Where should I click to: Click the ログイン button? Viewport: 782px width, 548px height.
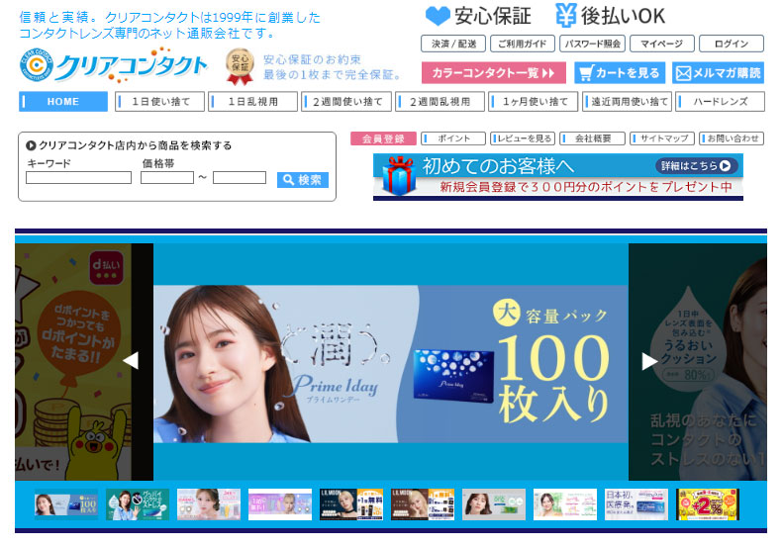coord(732,44)
